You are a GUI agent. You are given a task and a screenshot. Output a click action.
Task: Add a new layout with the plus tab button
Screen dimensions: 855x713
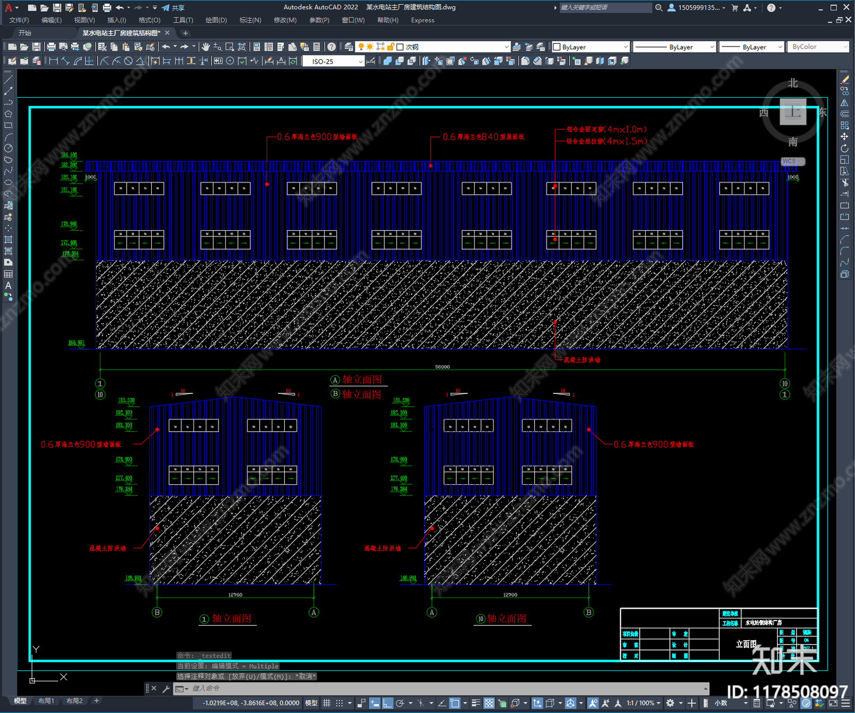(97, 701)
